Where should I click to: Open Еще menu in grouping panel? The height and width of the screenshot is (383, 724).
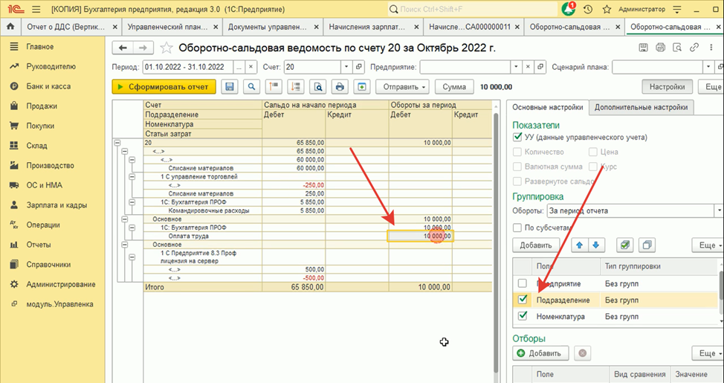tap(708, 245)
